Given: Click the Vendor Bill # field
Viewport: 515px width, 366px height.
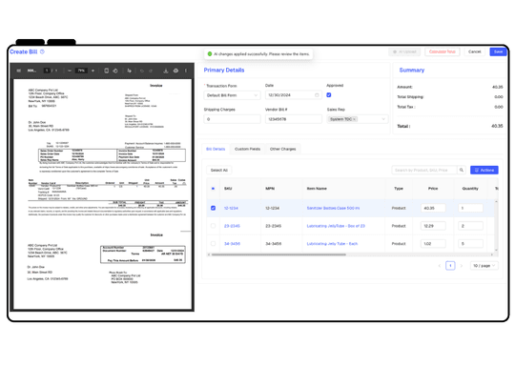Looking at the screenshot, I should coord(294,119).
